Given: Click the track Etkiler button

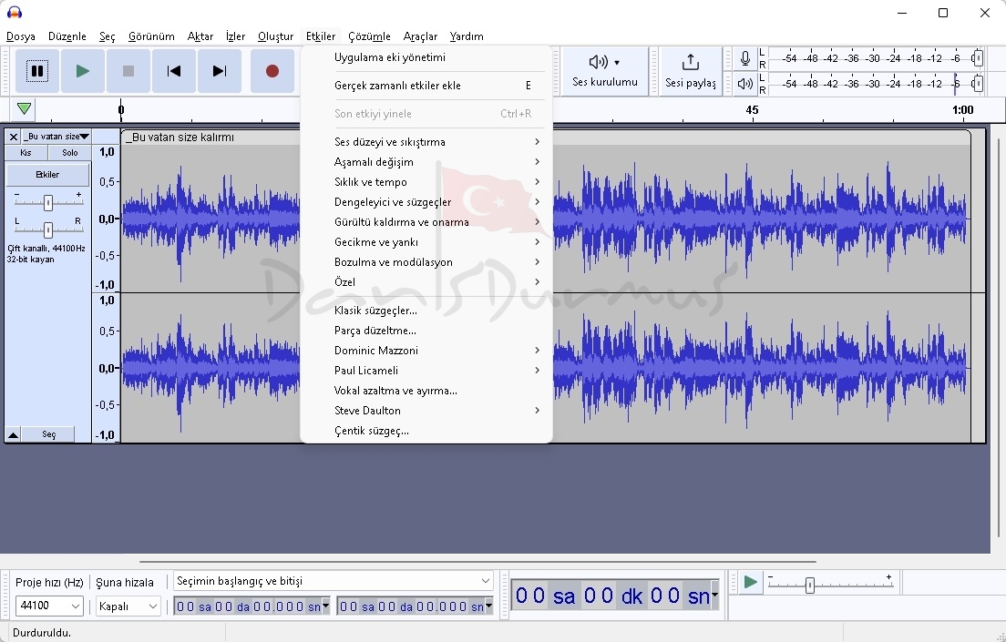Looking at the screenshot, I should [47, 175].
